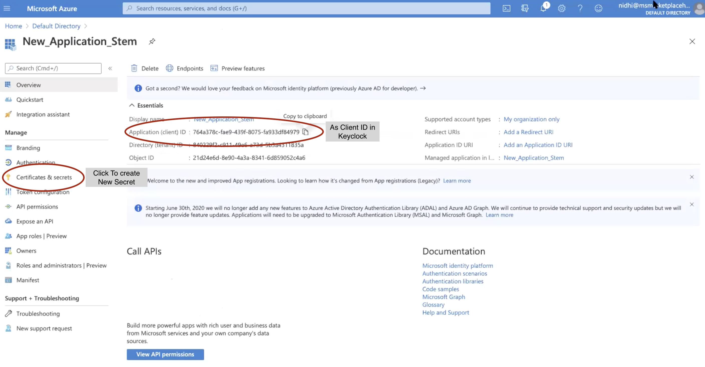The height and width of the screenshot is (367, 705).
Task: Open Cloud Shell from the top bar
Action: tap(506, 9)
